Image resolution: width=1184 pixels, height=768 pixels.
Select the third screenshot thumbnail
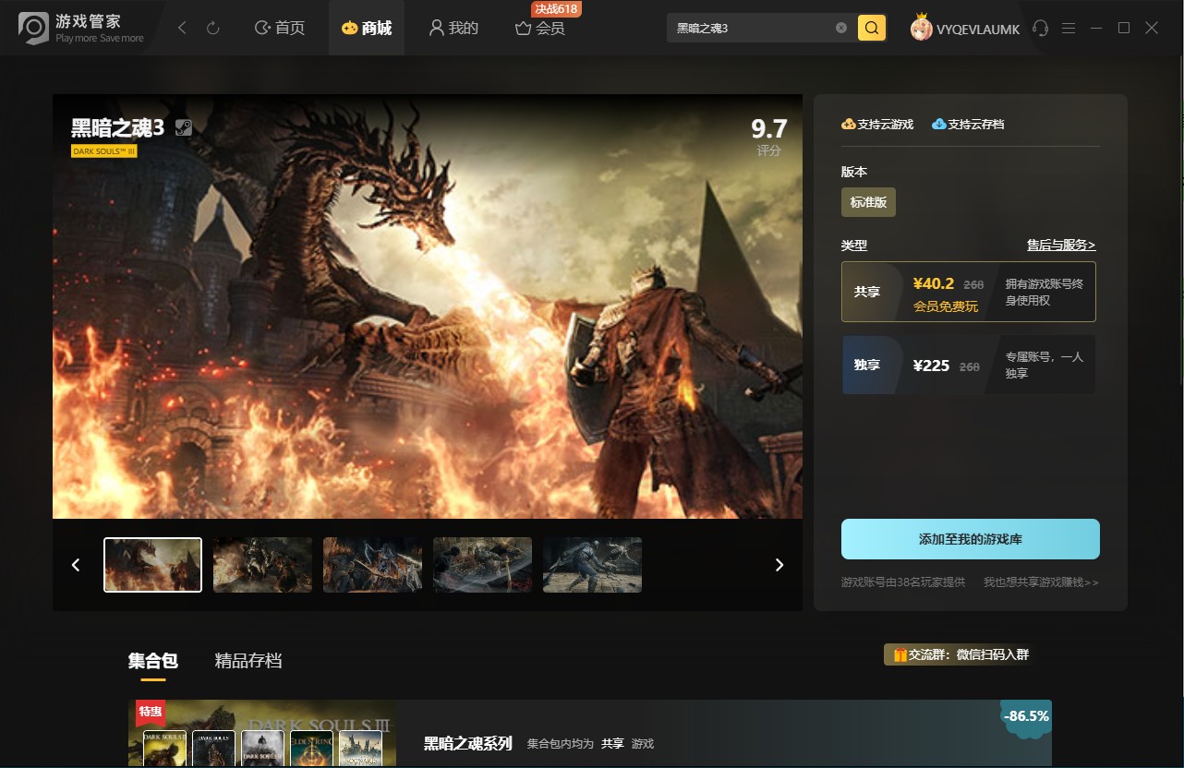372,565
